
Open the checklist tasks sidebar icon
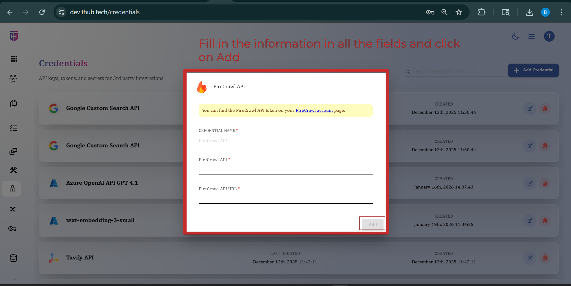(13, 128)
